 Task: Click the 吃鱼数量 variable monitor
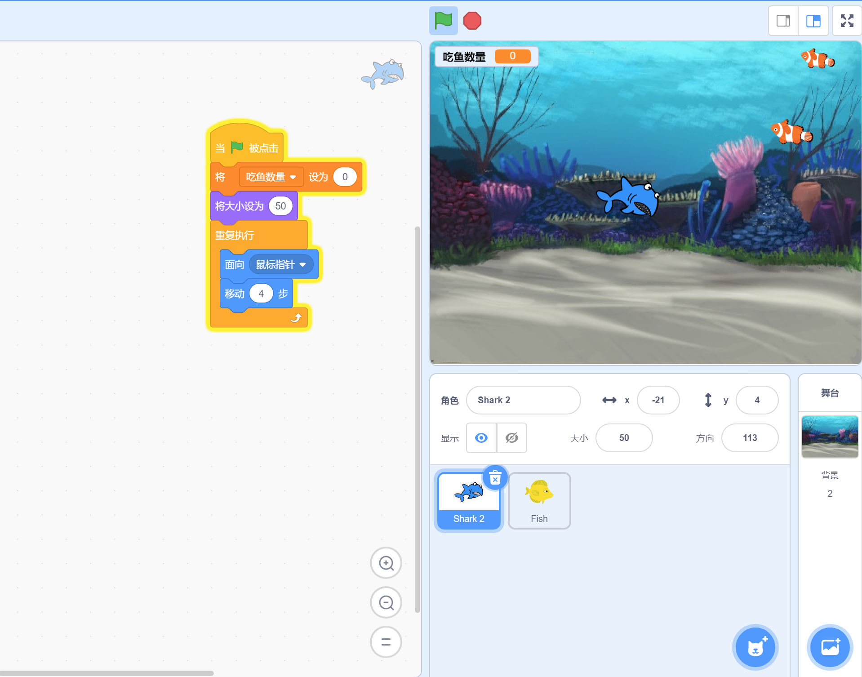(487, 57)
